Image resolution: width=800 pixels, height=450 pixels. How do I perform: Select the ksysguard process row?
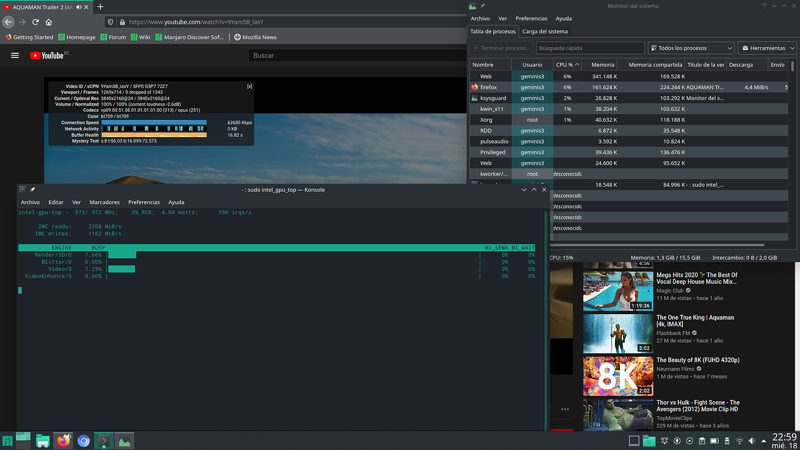click(628, 98)
